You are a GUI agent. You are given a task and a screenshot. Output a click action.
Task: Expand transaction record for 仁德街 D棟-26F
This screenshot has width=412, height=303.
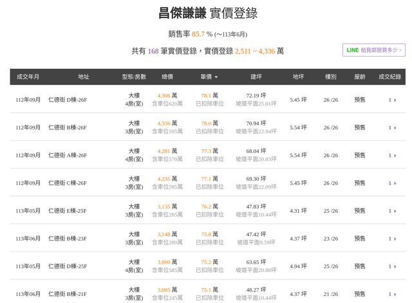click(x=392, y=100)
